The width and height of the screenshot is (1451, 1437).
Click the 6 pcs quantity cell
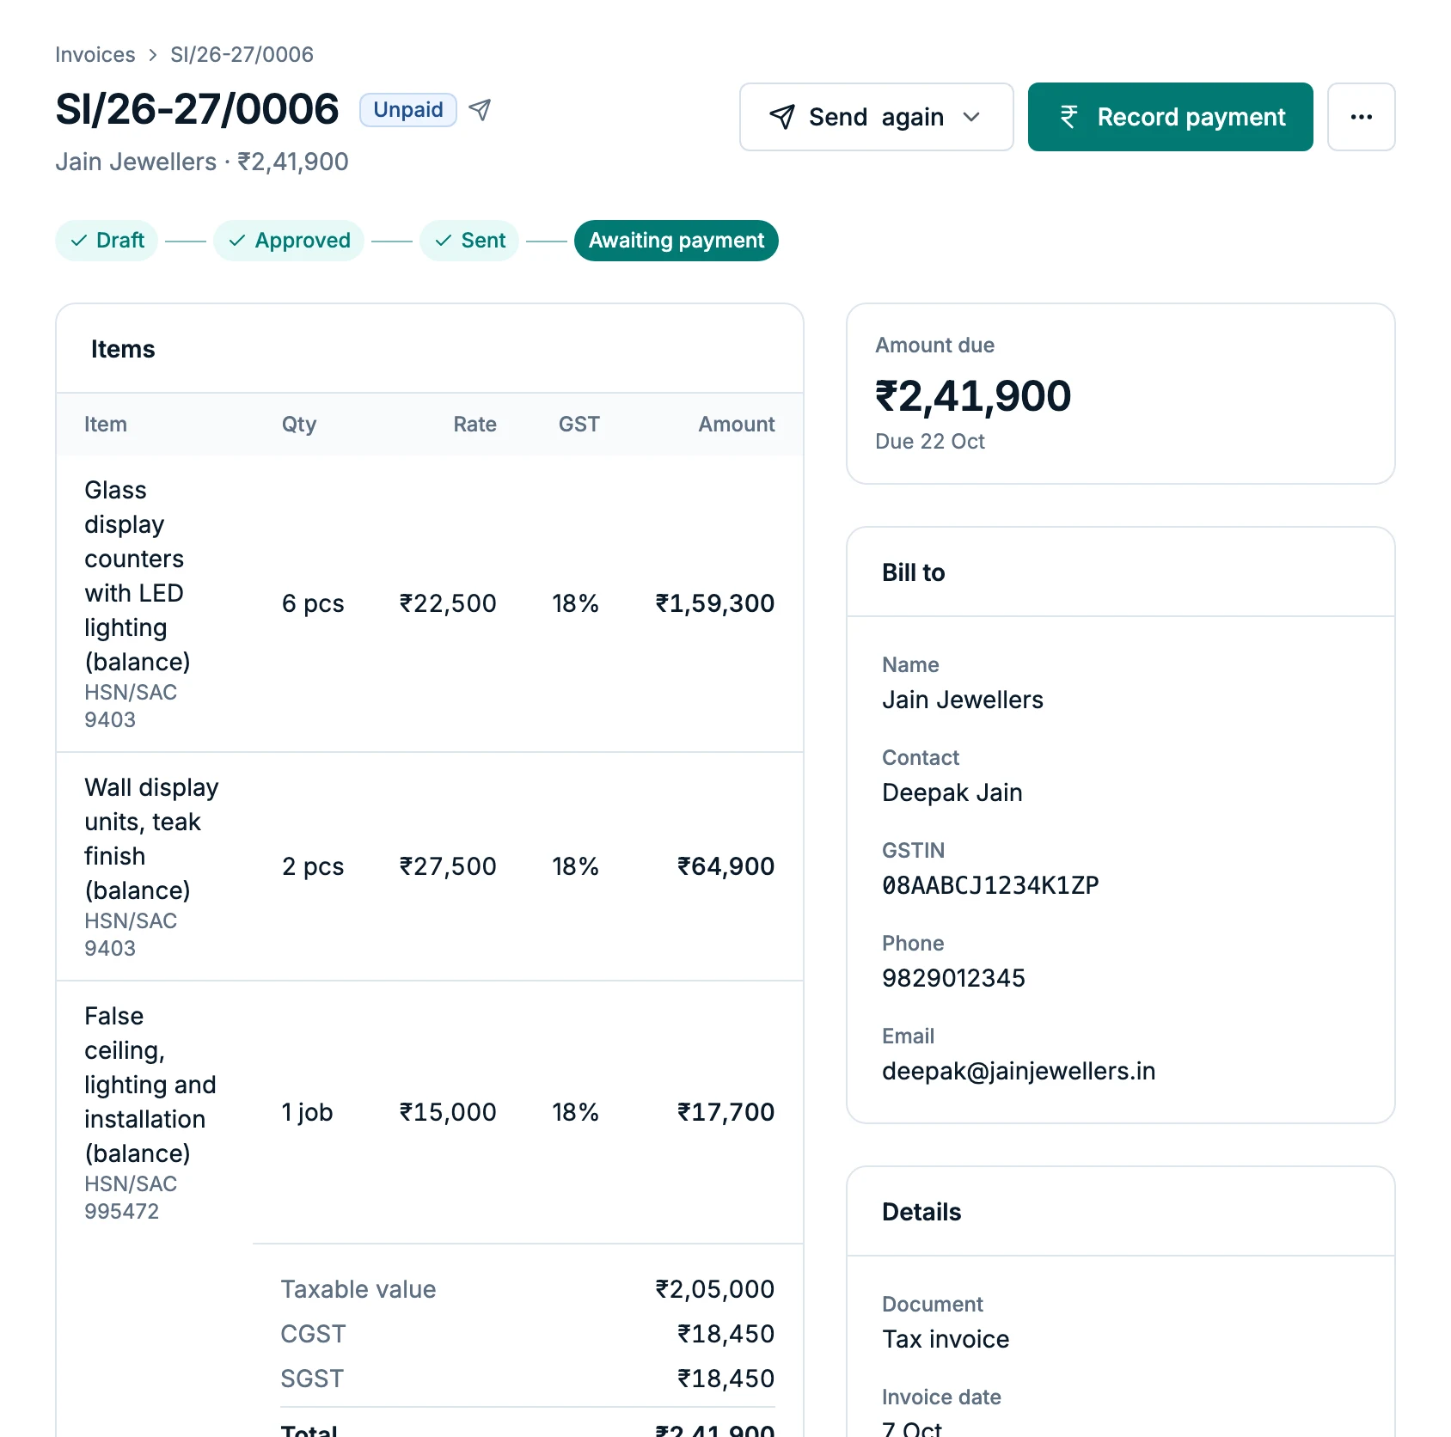[x=313, y=604]
